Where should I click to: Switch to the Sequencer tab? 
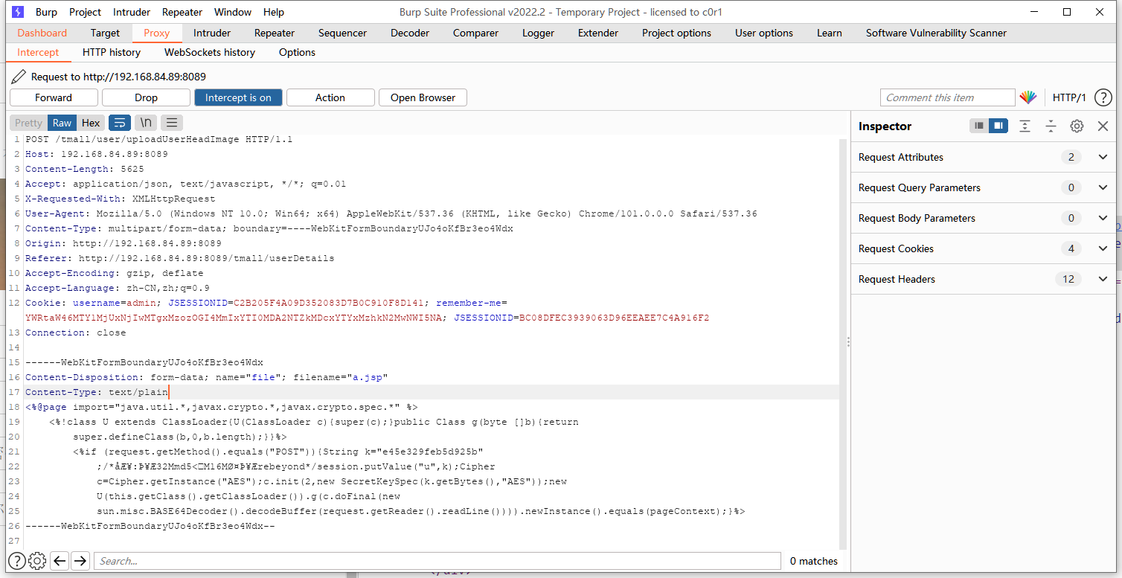[x=342, y=33]
